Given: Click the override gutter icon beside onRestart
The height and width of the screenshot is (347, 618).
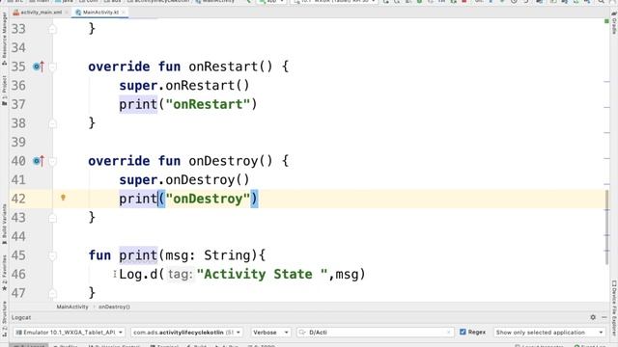Looking at the screenshot, I should pos(39,67).
